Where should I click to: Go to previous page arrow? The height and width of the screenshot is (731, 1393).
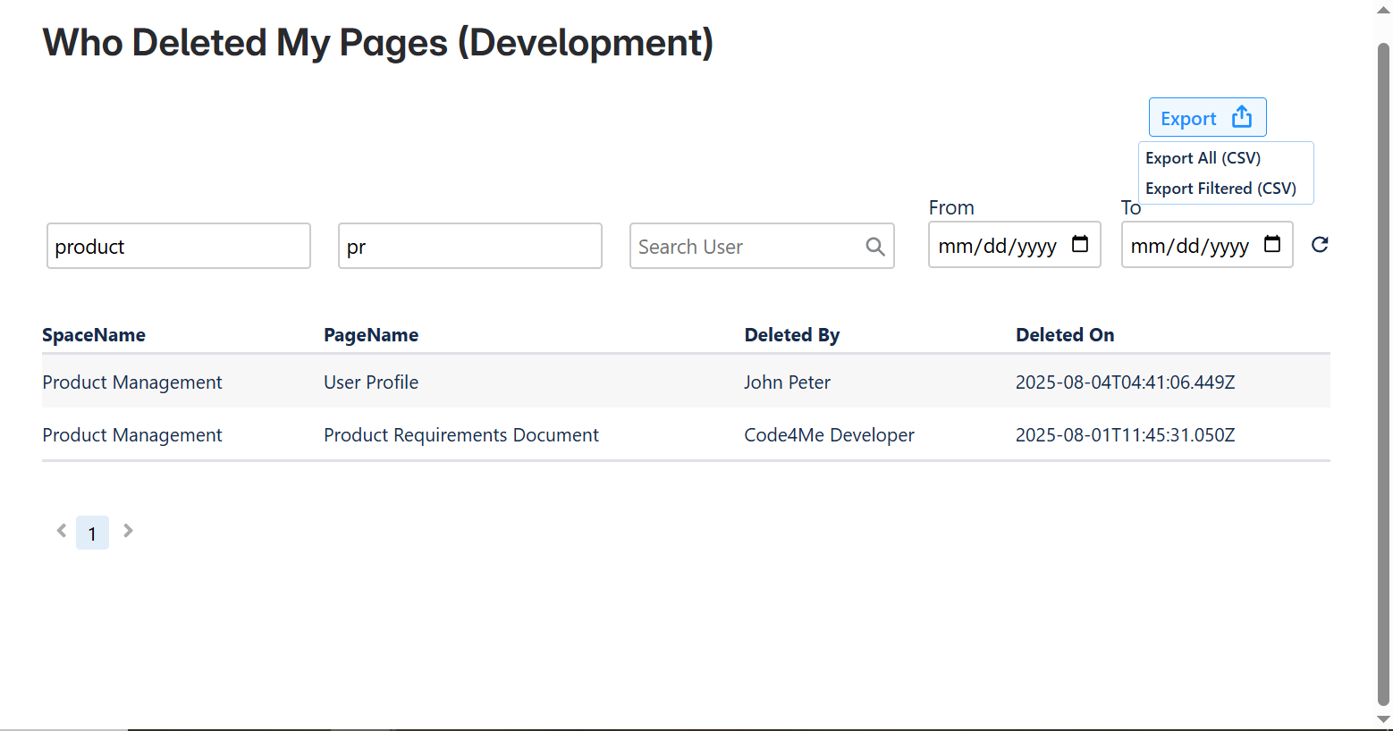click(62, 531)
